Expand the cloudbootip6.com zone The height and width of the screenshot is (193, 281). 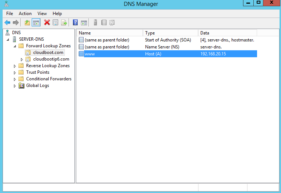pyautogui.click(x=22, y=59)
